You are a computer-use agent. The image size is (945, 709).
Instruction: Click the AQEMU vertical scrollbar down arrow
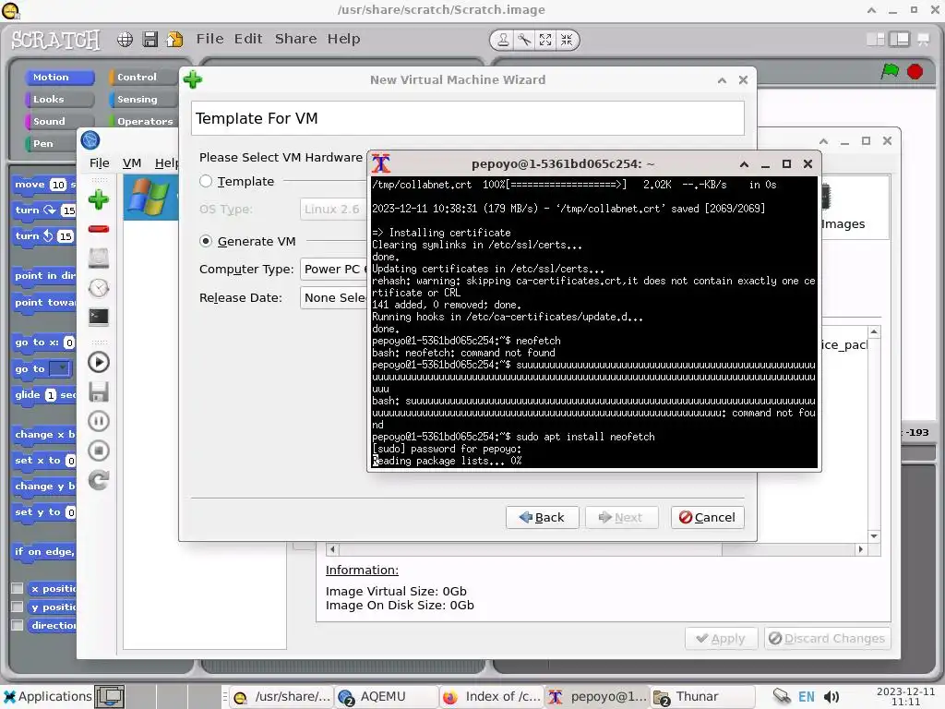[x=874, y=536]
